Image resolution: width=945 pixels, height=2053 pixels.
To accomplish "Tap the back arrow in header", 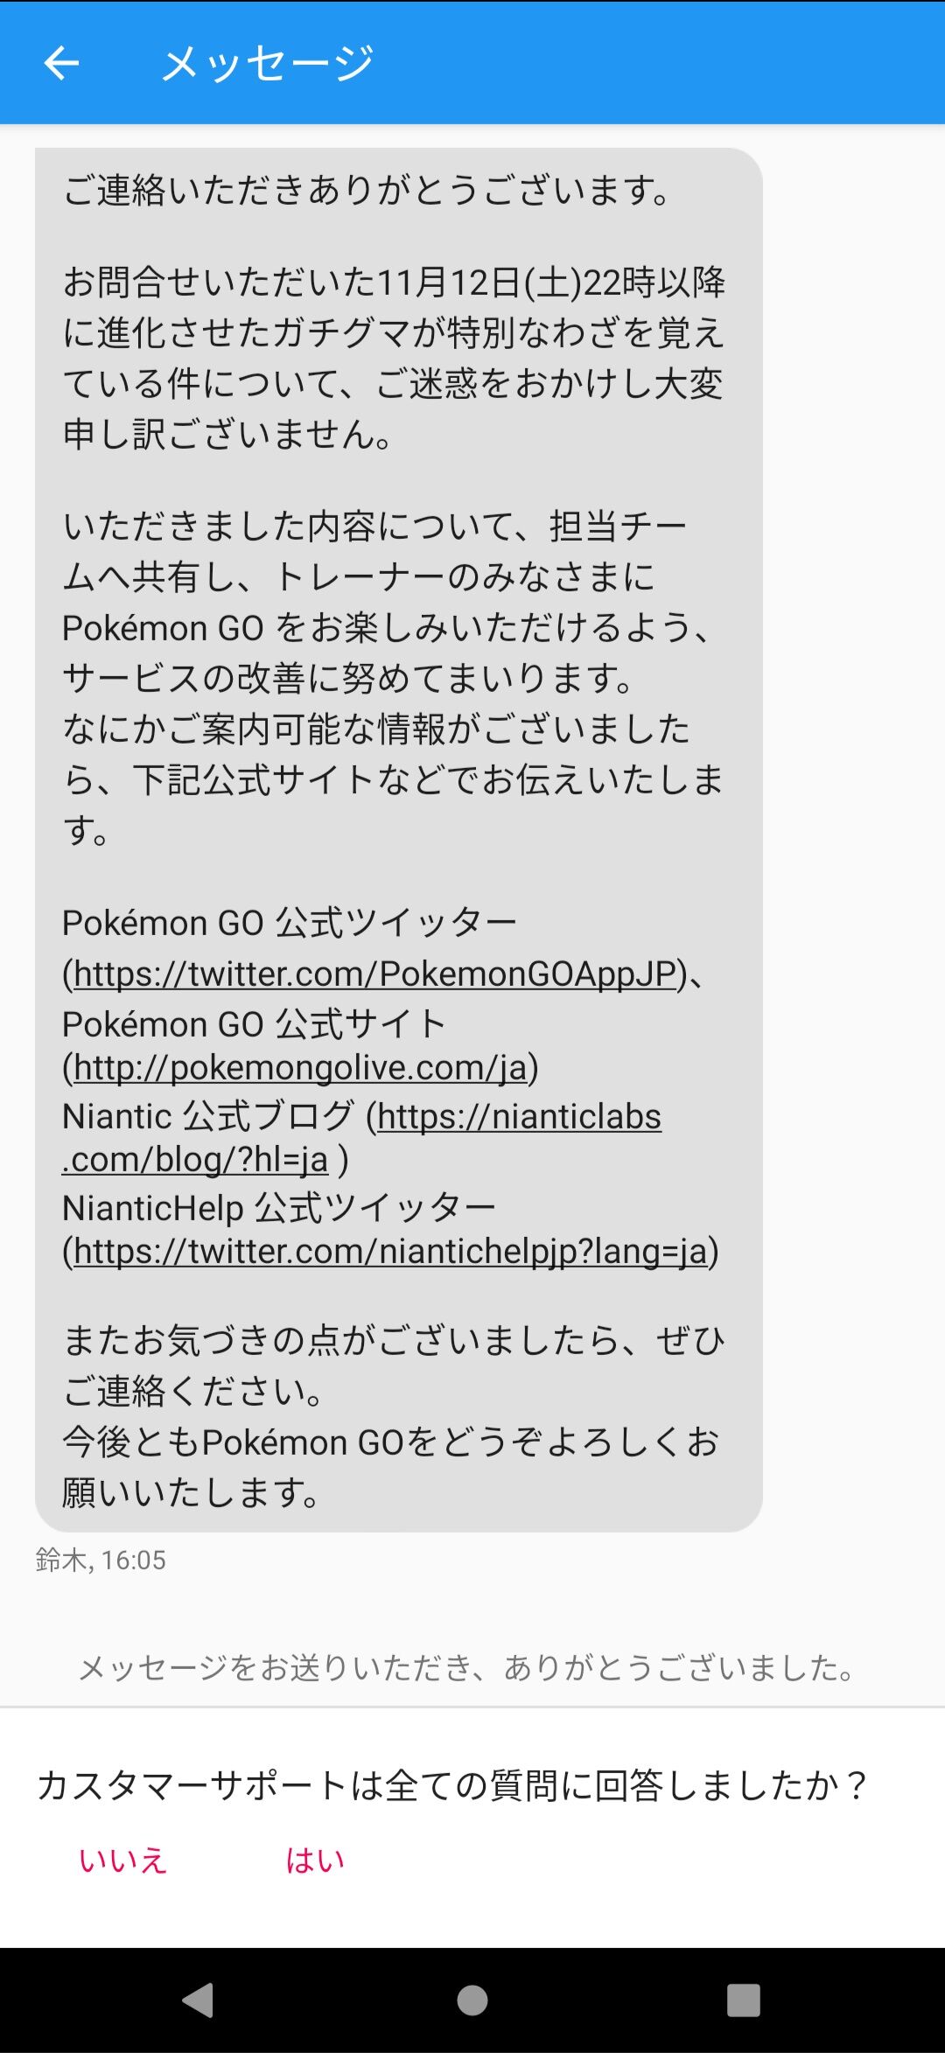I will 61,63.
